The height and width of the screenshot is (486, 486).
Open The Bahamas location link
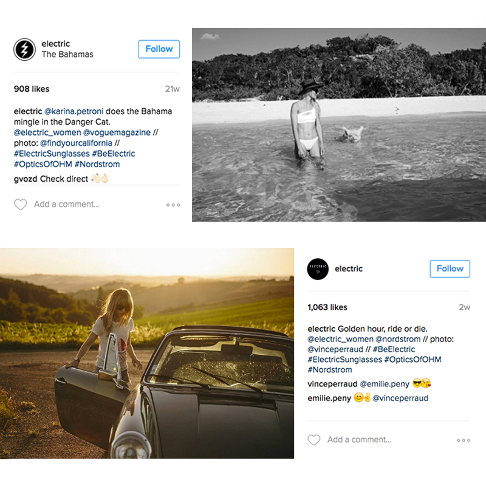pos(67,55)
